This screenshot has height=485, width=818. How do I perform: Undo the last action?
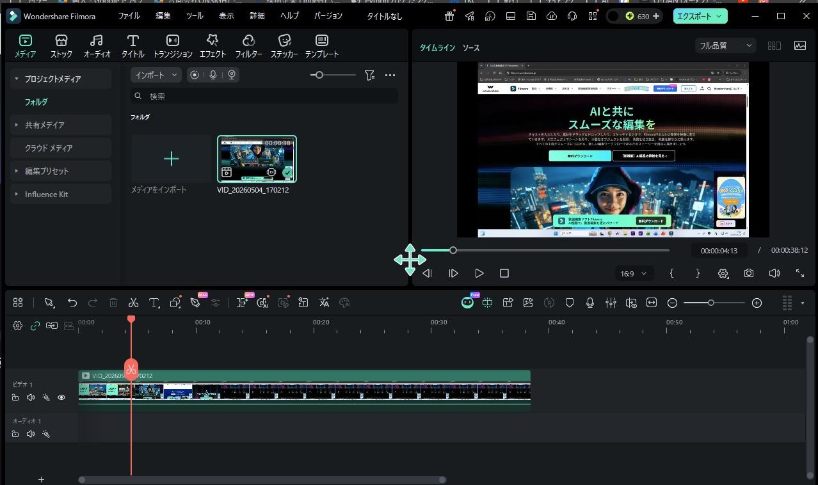coord(72,303)
